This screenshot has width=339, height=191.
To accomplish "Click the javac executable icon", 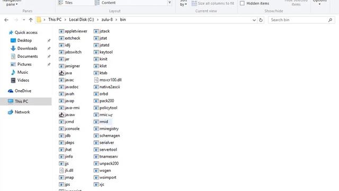I will click(x=61, y=80).
